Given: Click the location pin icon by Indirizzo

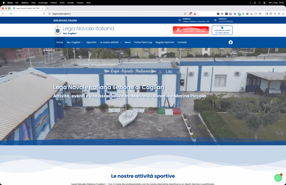Looking at the screenshot, I should click(x=180, y=20).
